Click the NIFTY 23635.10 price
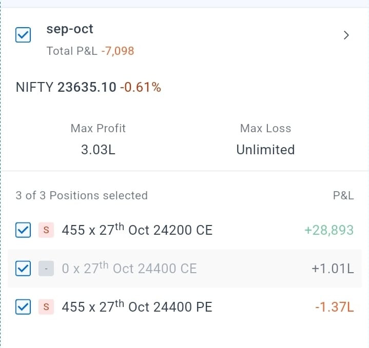The width and height of the screenshot is (369, 348). tap(87, 87)
